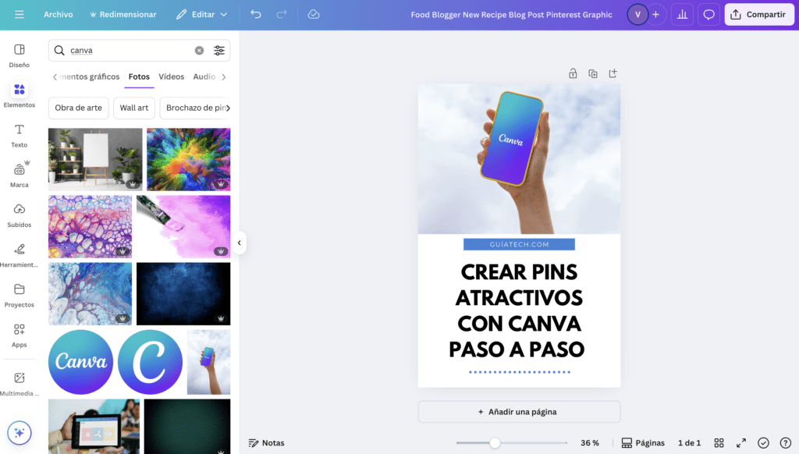Screen dimensions: 799x454
Task: Select the tablet on desk photo
Action: pyautogui.click(x=94, y=426)
